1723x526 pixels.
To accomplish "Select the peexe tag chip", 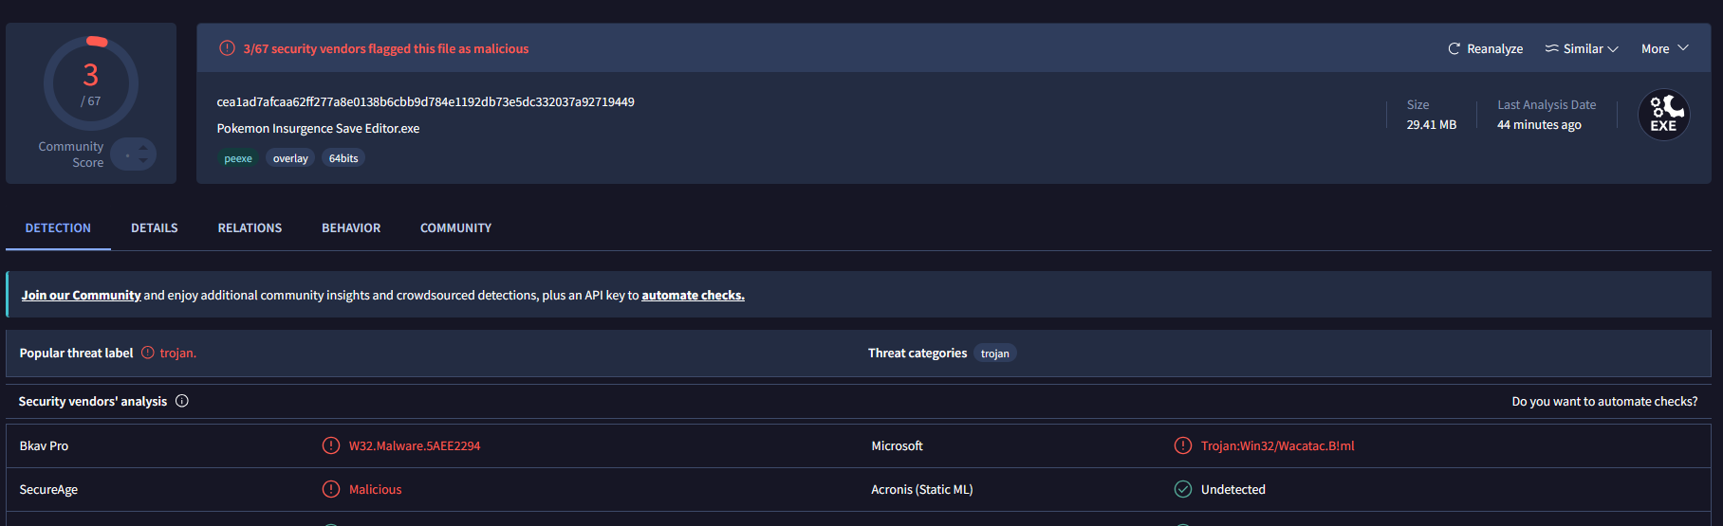I will coord(238,158).
